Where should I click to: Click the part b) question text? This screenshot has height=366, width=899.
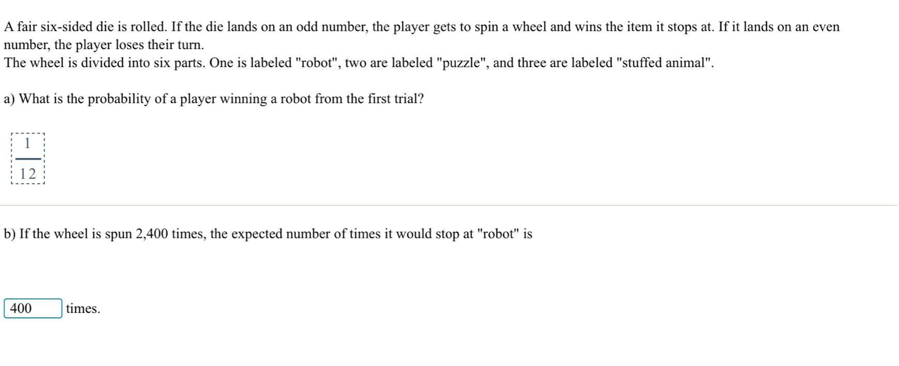click(268, 234)
